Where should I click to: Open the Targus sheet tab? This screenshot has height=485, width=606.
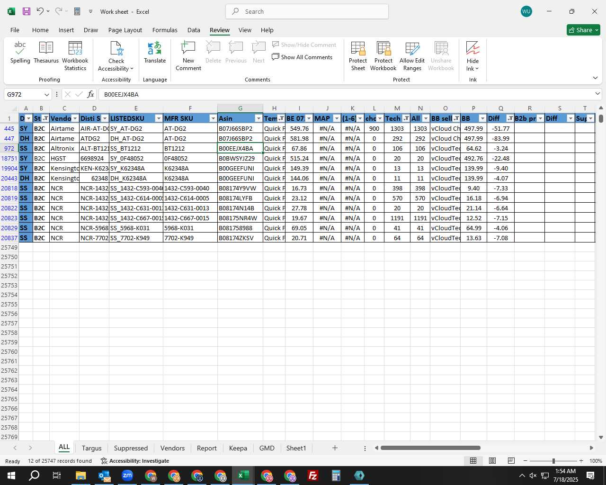[91, 448]
